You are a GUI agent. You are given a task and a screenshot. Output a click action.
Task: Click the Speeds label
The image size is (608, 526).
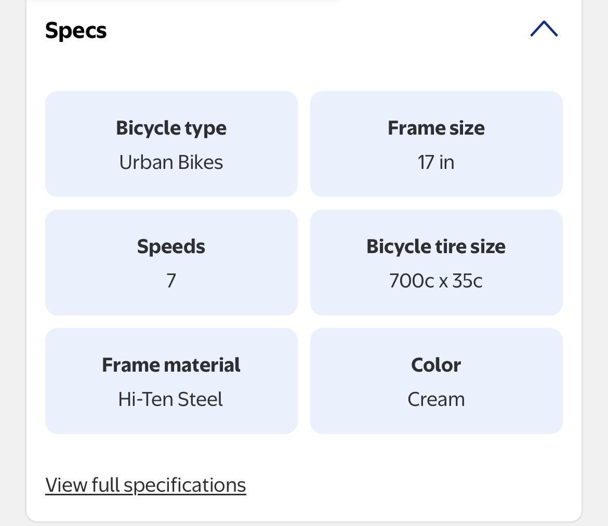(x=171, y=246)
